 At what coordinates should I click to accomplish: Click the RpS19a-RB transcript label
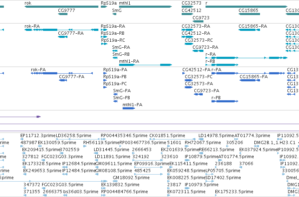[x=112, y=33]
